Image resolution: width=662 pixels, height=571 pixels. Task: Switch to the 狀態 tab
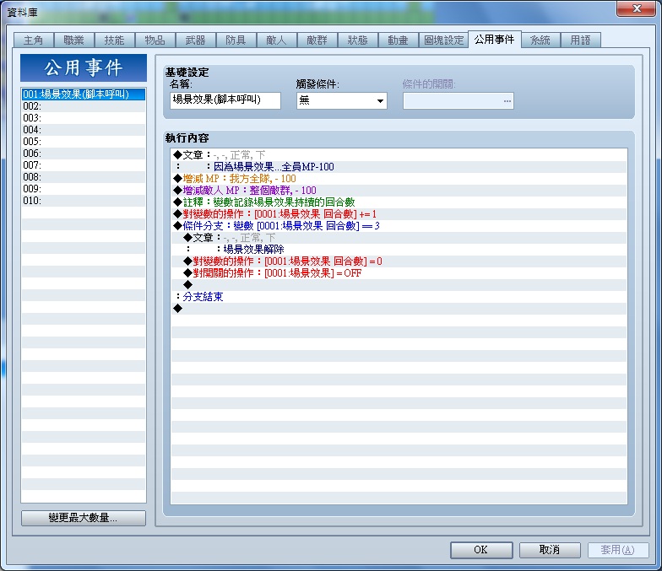(x=358, y=40)
